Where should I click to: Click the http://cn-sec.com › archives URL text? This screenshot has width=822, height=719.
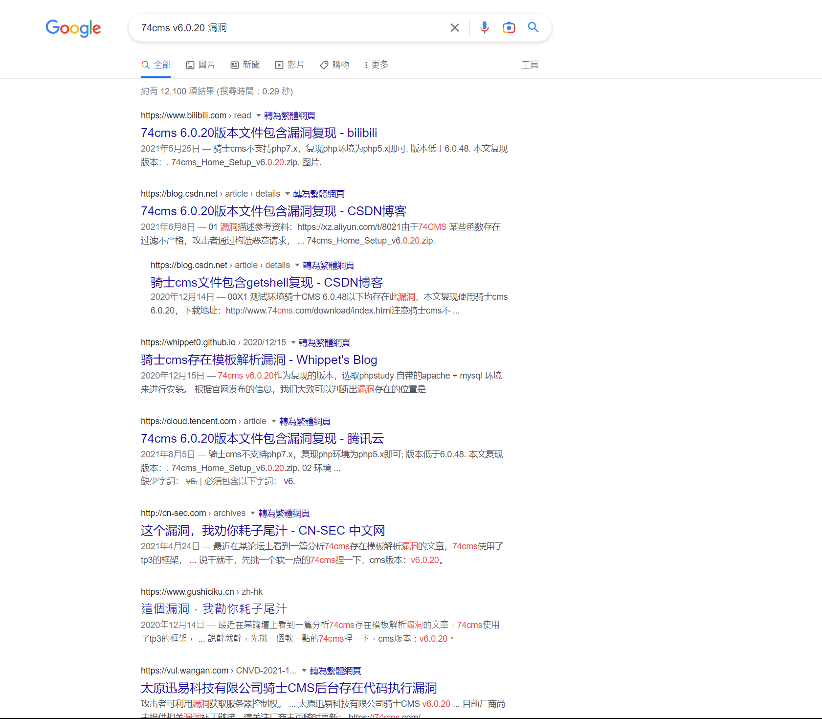pyautogui.click(x=193, y=513)
